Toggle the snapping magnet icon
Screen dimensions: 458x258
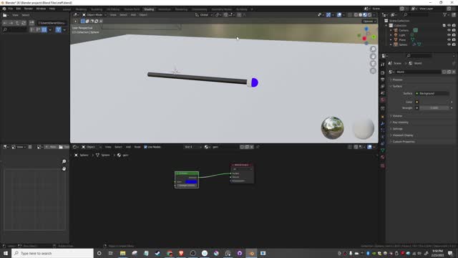point(226,14)
